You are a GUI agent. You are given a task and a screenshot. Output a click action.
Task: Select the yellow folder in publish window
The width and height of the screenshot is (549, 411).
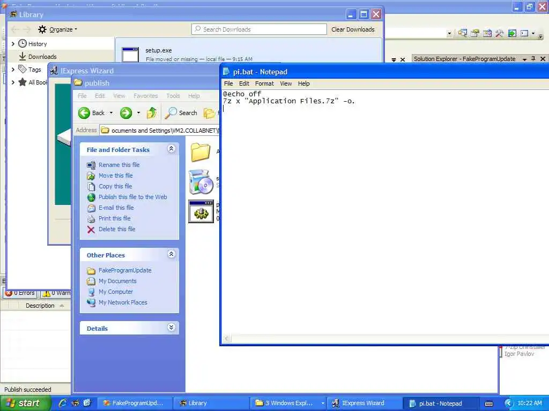point(201,152)
